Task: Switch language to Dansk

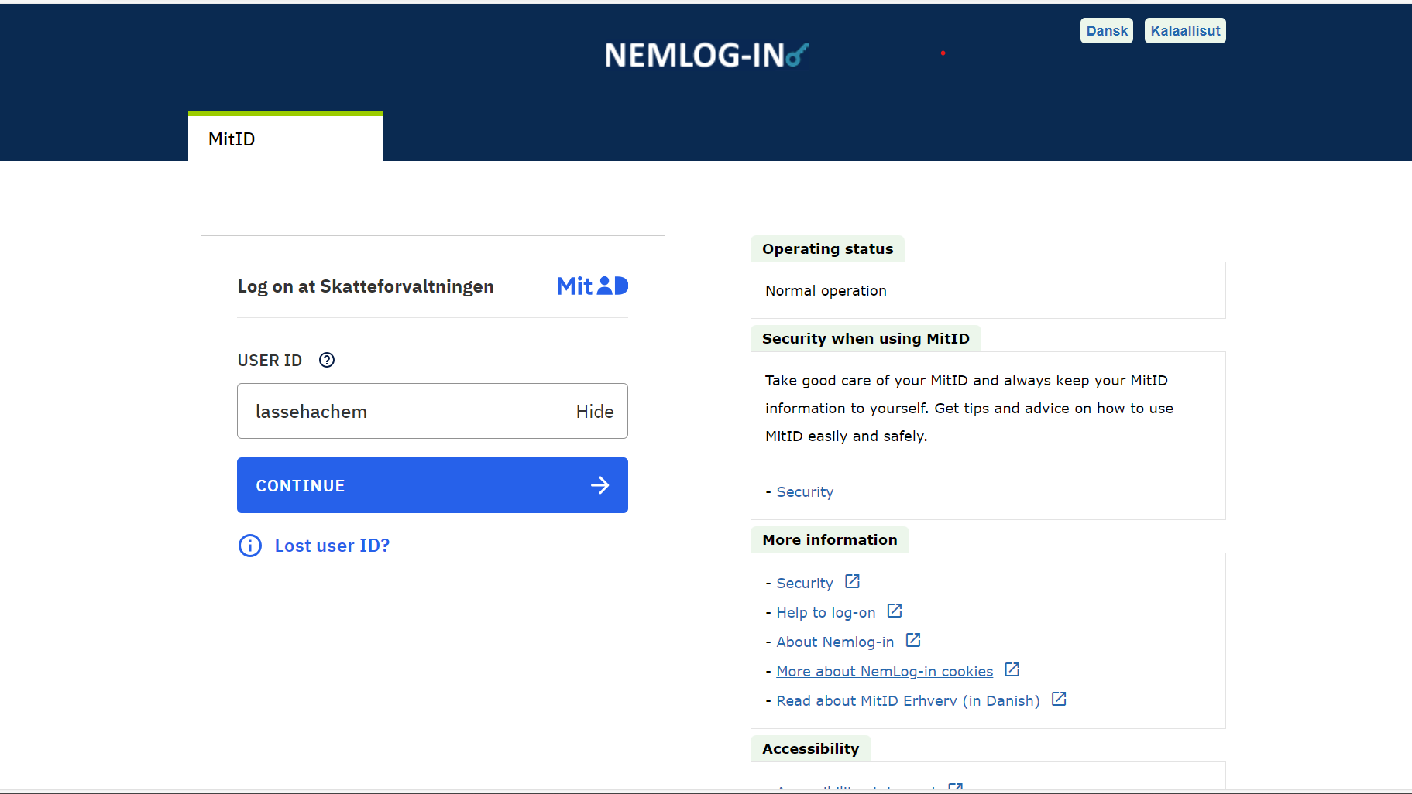Action: (x=1107, y=31)
